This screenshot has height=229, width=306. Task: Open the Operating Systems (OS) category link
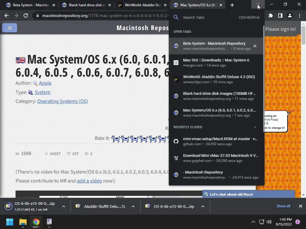tap(63, 101)
